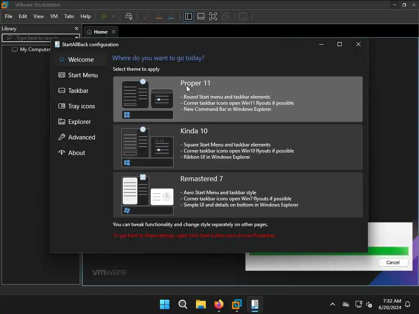This screenshot has width=419, height=314.
Task: Click the network tray icon
Action: (x=358, y=304)
